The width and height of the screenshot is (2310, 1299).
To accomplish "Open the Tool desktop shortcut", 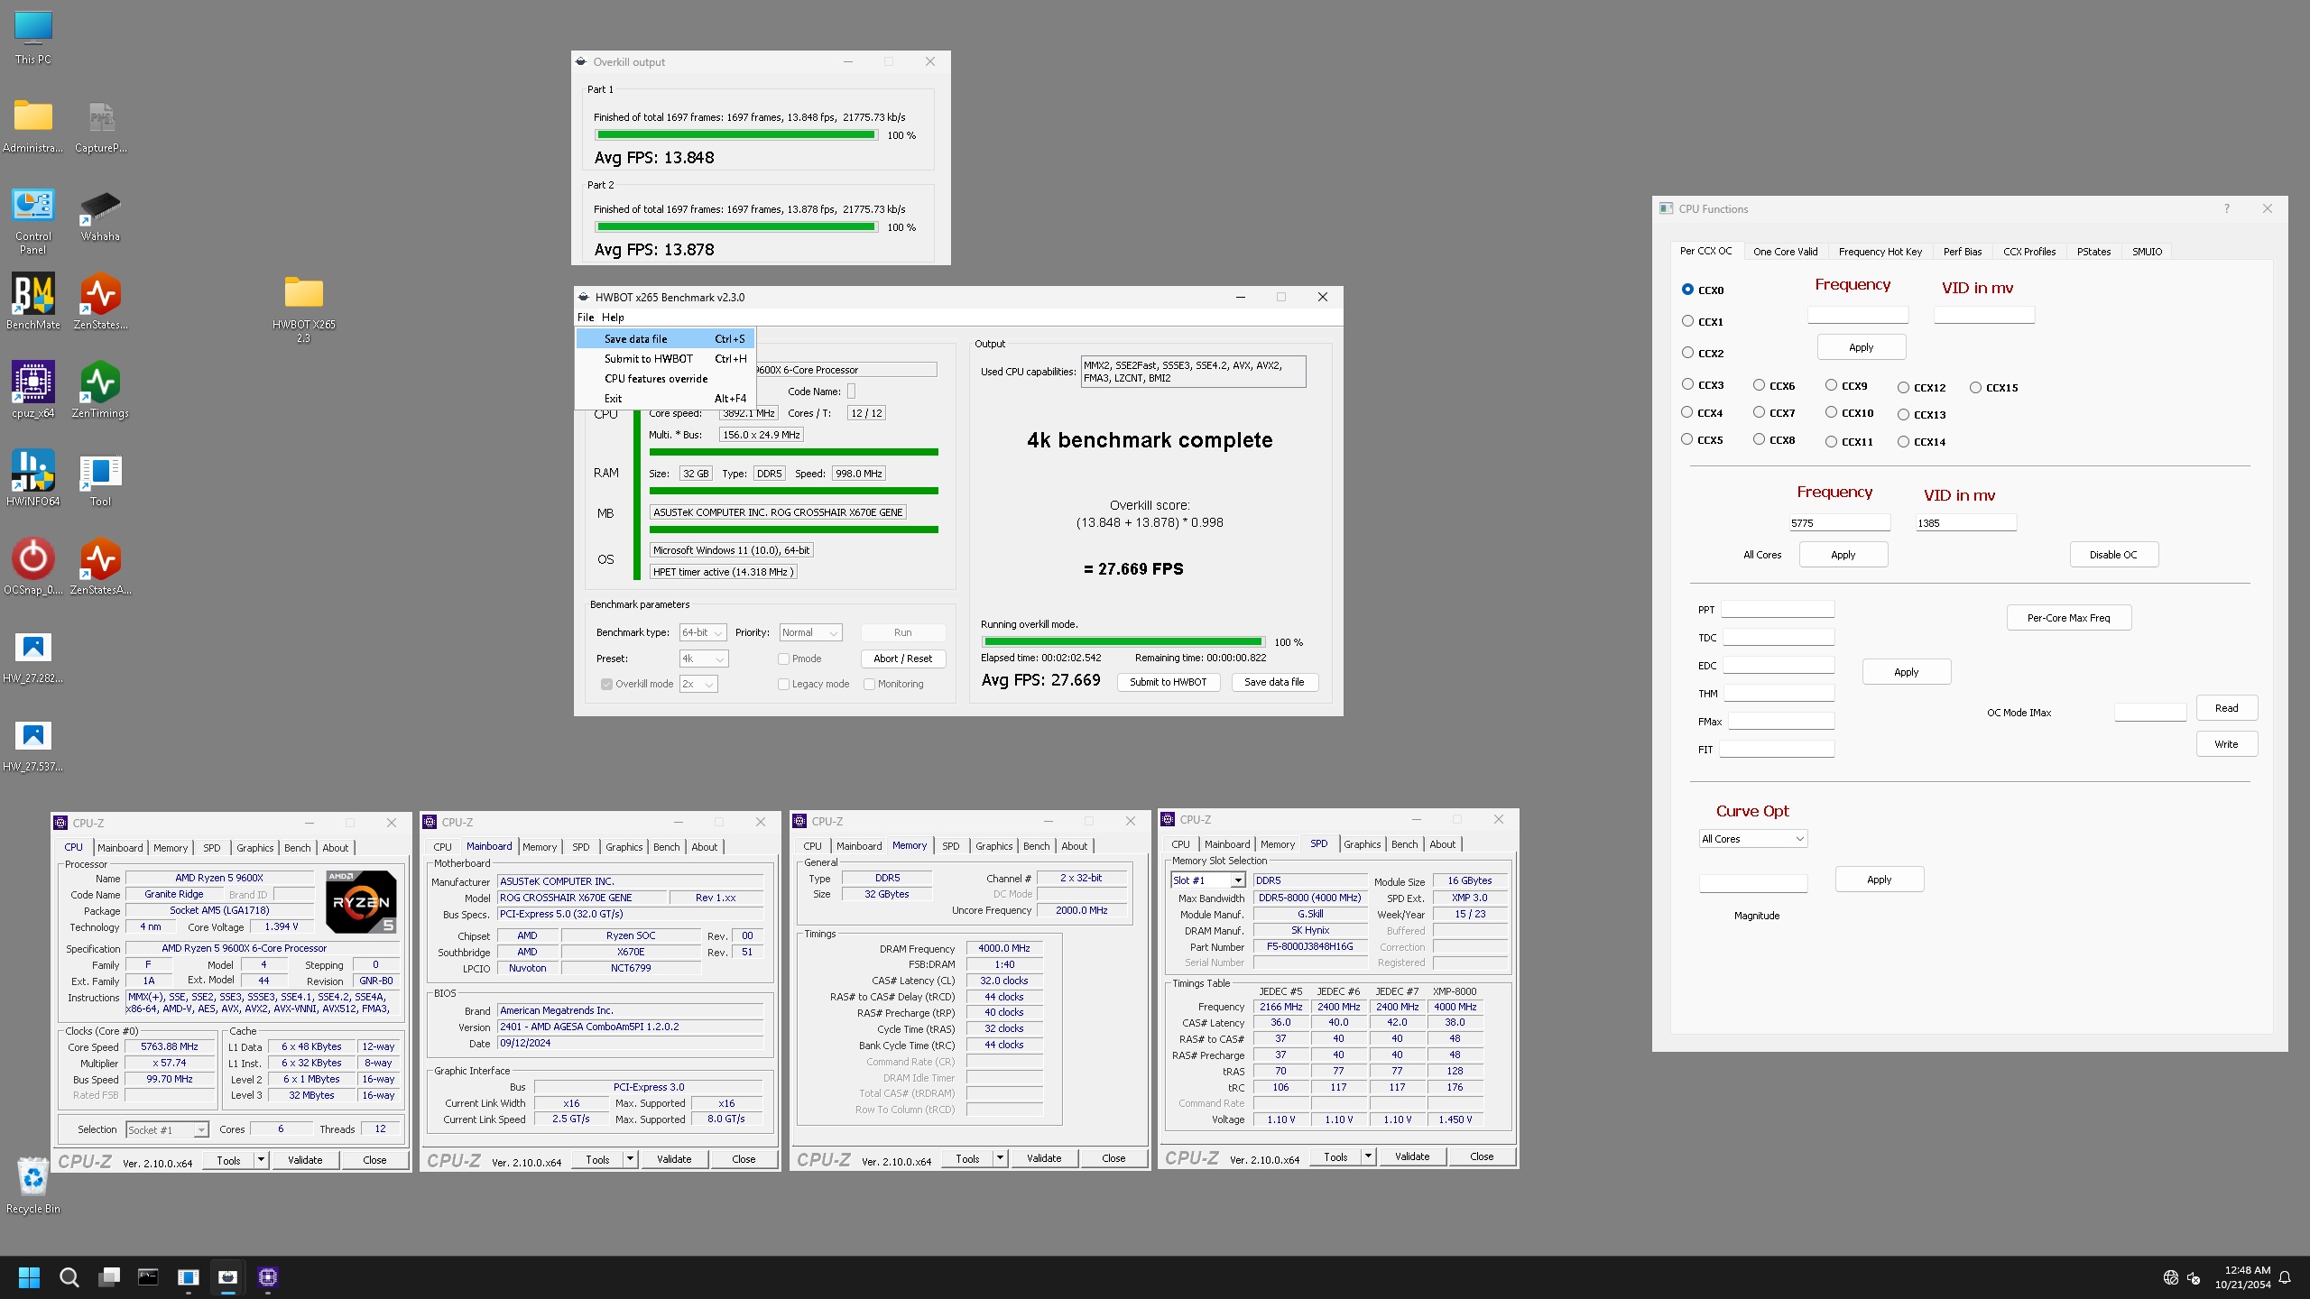I will coord(100,478).
